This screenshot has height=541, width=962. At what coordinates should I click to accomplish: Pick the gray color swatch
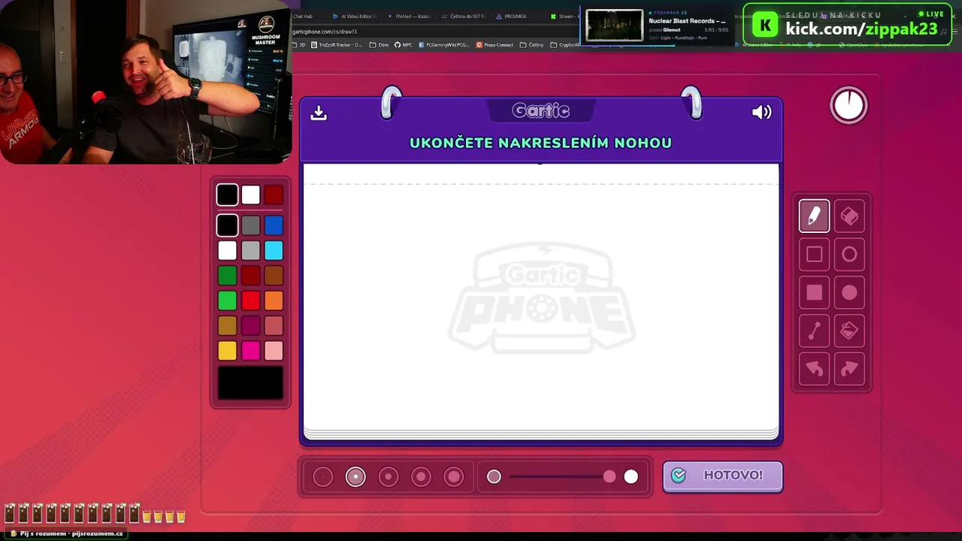[250, 225]
